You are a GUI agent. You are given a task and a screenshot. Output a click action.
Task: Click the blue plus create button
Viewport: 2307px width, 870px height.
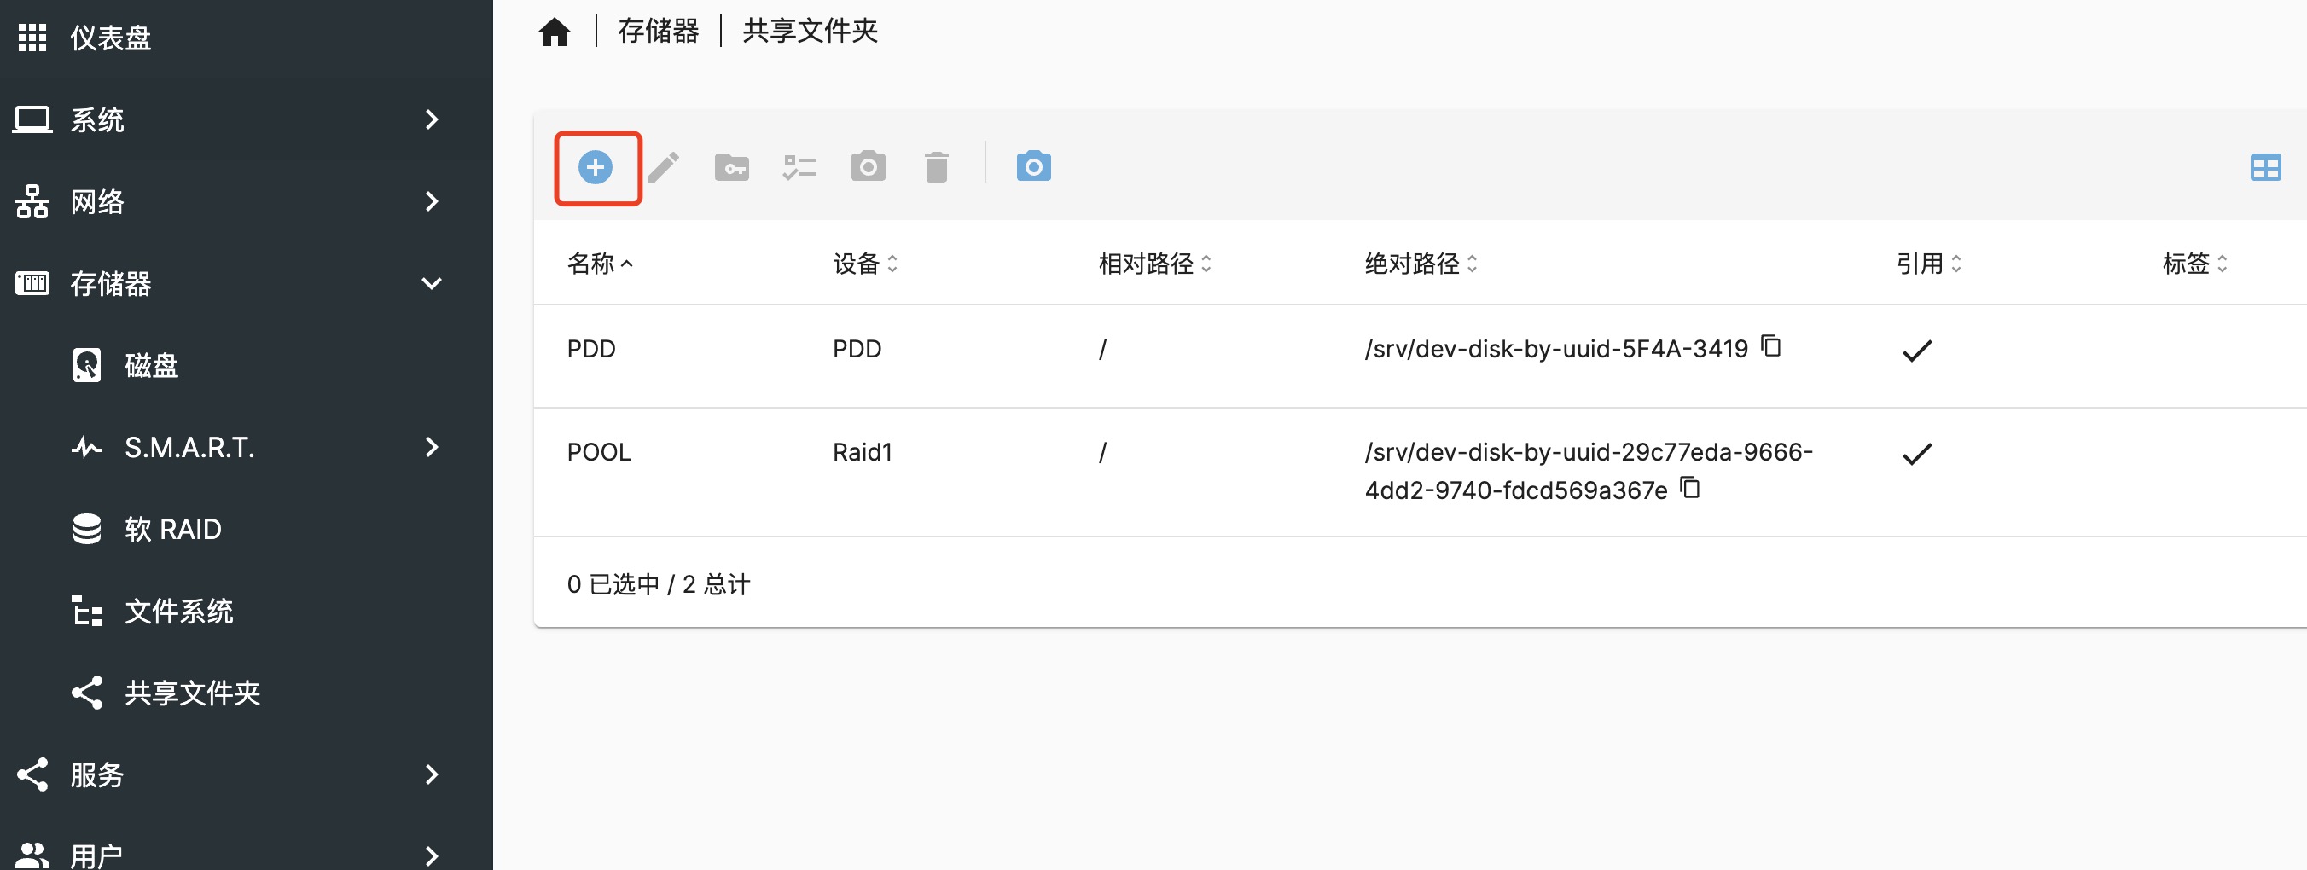[596, 167]
